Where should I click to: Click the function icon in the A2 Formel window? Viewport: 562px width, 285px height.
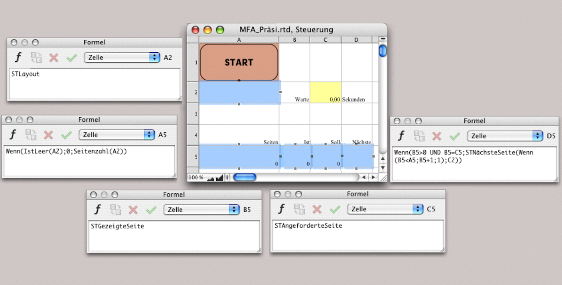(x=18, y=57)
